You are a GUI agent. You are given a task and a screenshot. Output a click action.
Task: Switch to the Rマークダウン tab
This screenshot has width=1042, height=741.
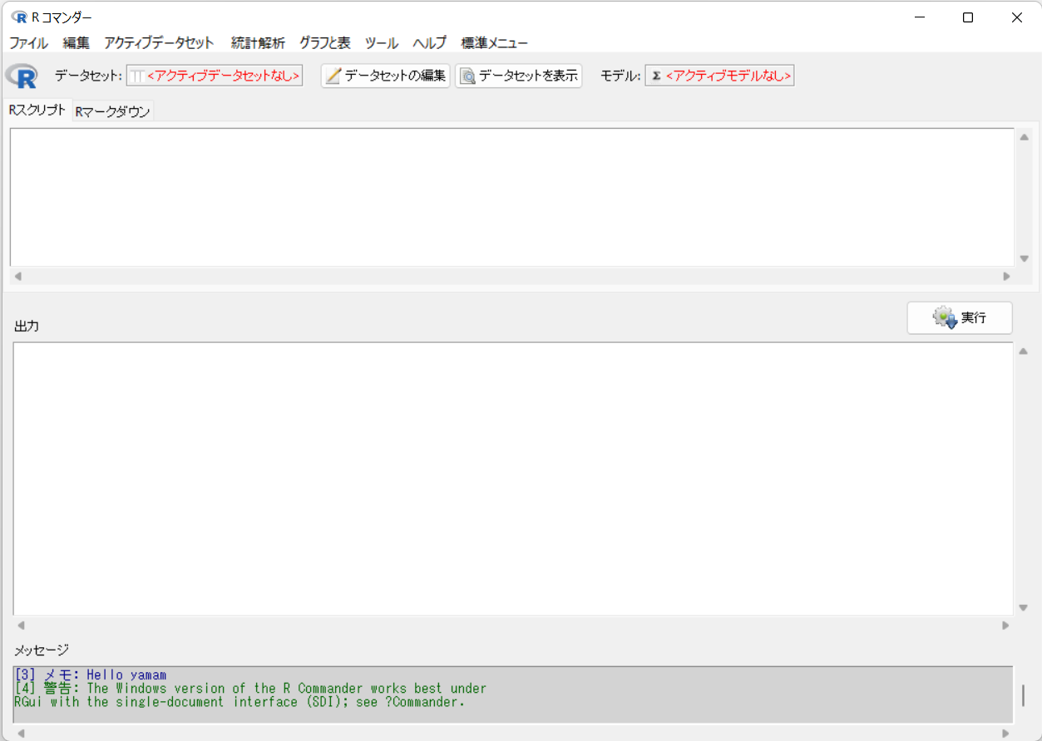coord(112,111)
